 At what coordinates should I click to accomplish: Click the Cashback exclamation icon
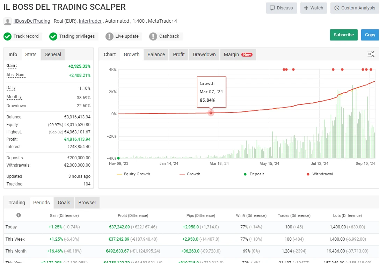(x=153, y=36)
